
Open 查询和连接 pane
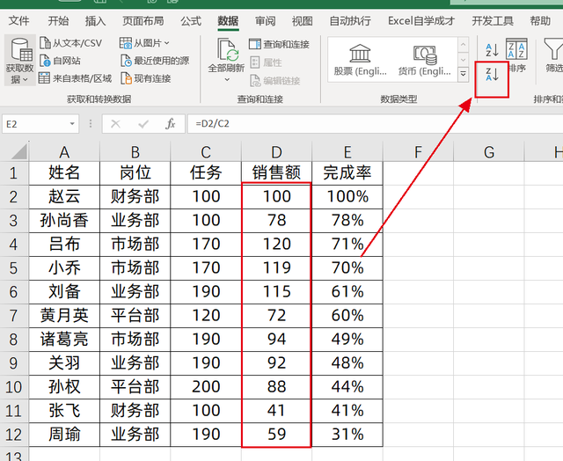279,44
